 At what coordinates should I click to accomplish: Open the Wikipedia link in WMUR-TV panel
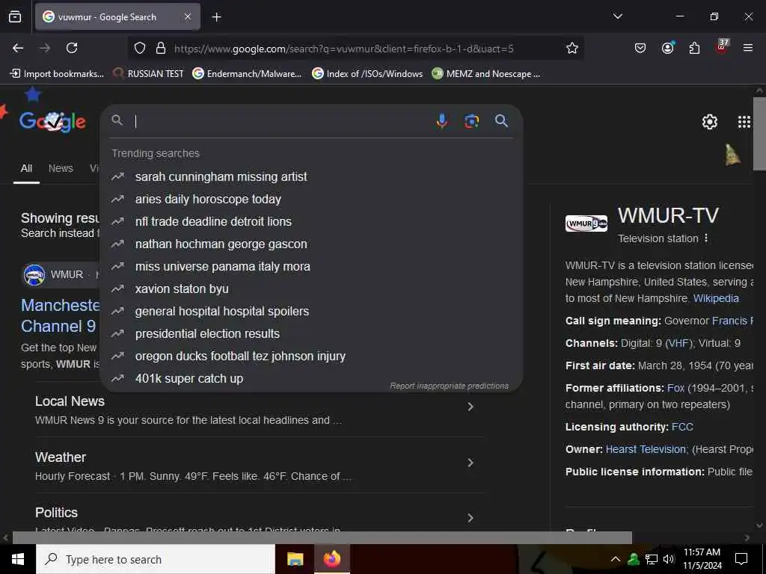pos(716,298)
